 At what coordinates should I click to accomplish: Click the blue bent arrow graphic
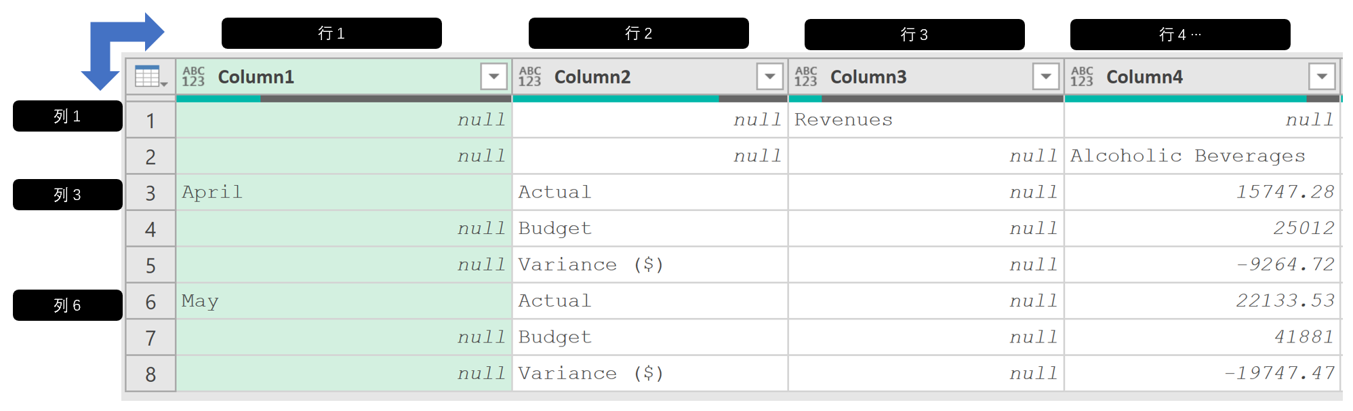coord(122,52)
